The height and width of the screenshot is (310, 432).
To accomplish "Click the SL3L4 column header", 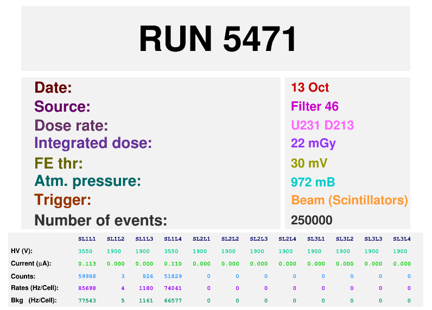I will pyautogui.click(x=402, y=239).
